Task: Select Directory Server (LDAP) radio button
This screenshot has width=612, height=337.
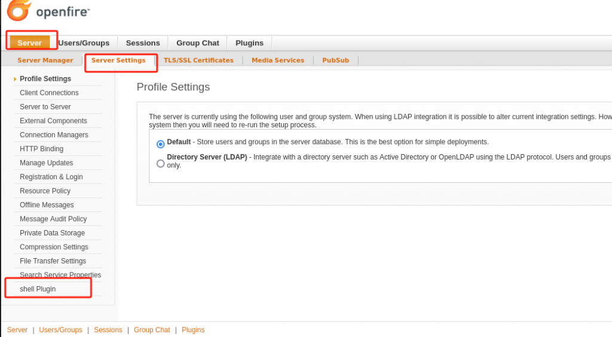Action: [160, 164]
